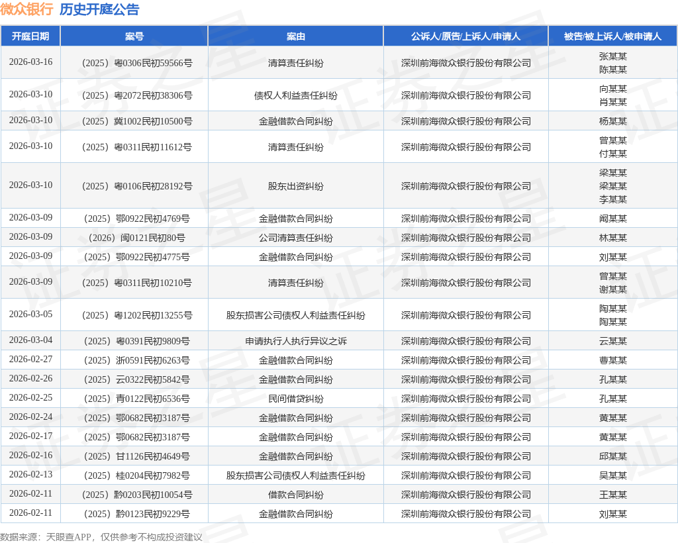Click defendant name 李某某
This screenshot has height=543, width=678.
612,199
